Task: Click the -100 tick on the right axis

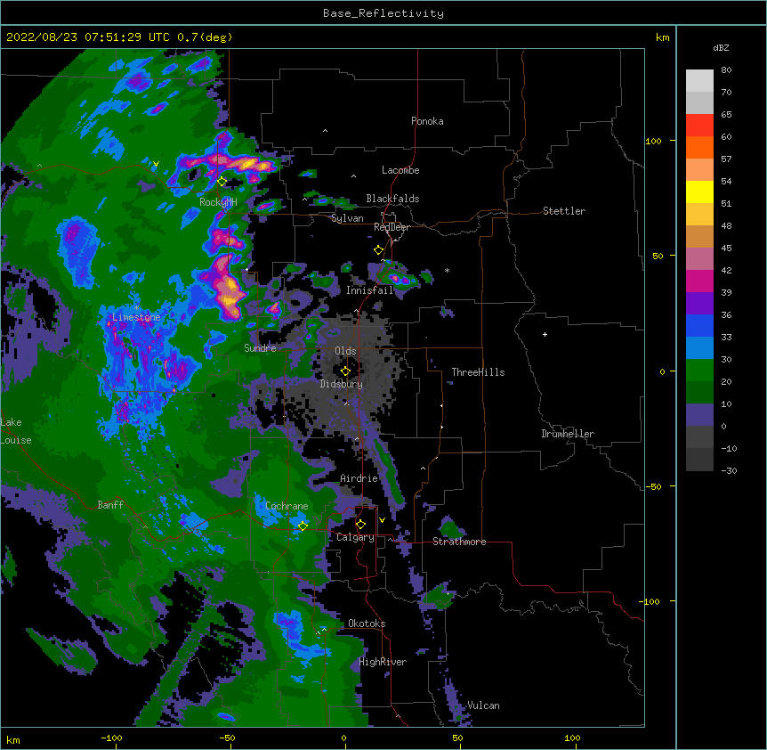Action: 651,601
